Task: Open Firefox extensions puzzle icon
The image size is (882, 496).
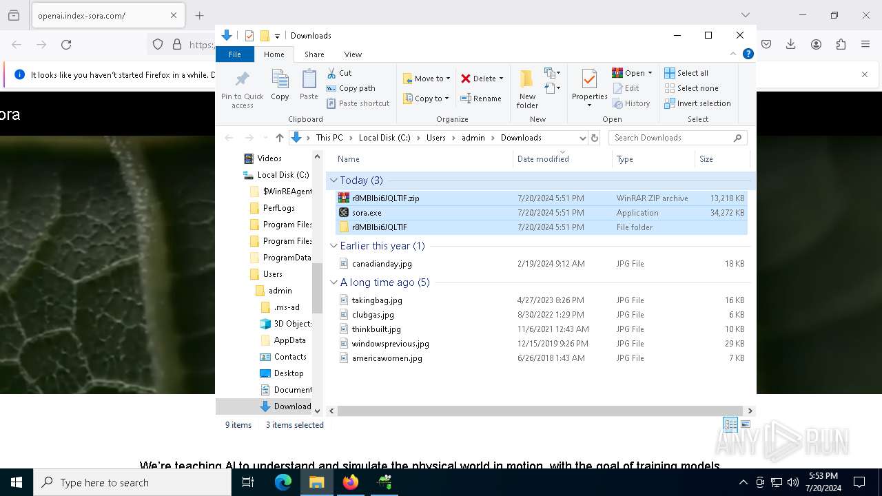Action: (841, 44)
